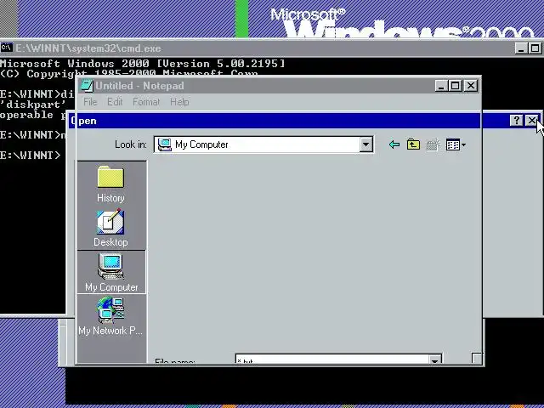Select My Computer in the places bar
Viewport: 544px width, 408px height.
pos(111,272)
